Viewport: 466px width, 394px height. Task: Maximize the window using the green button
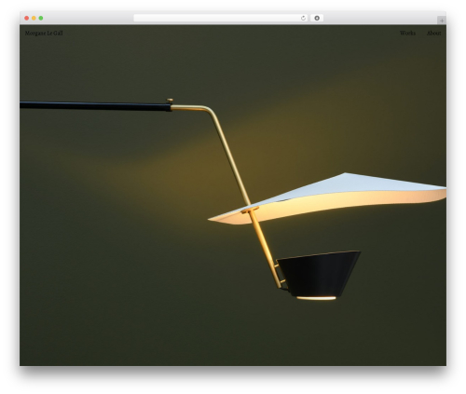pos(41,19)
